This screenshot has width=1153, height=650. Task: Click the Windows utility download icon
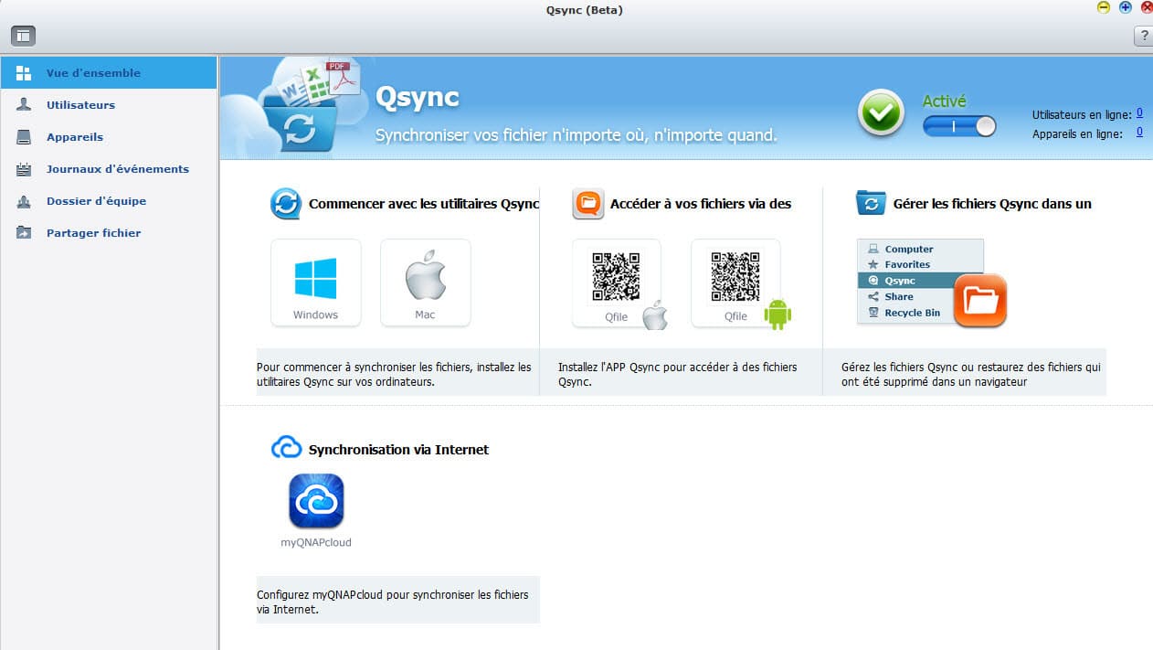click(x=315, y=282)
